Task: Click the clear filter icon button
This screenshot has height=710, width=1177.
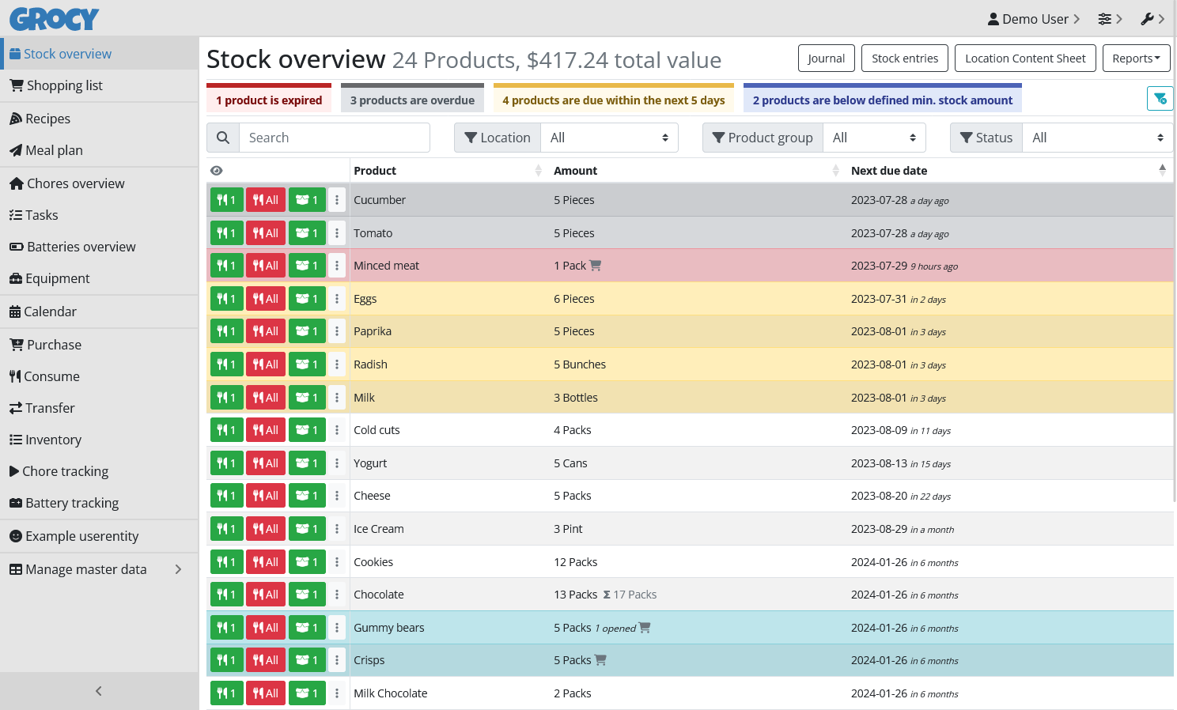Action: [1160, 99]
